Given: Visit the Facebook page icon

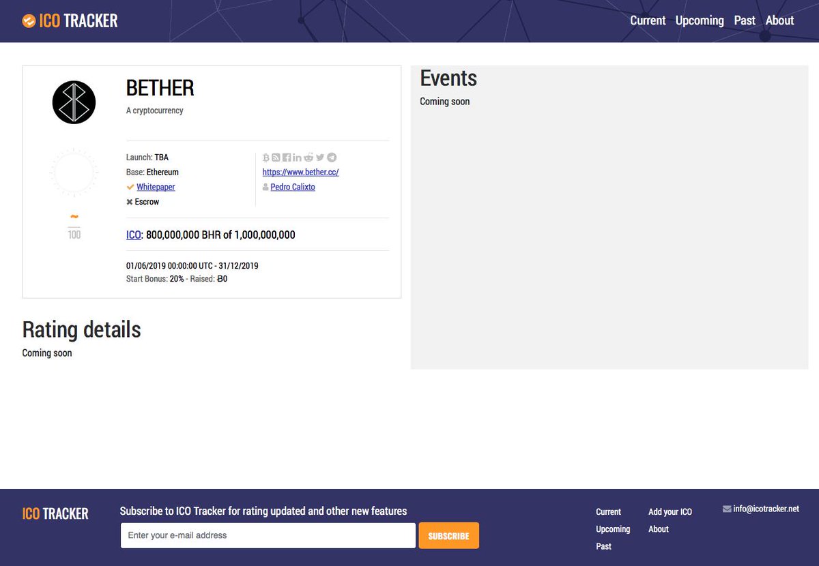Looking at the screenshot, I should click(287, 158).
